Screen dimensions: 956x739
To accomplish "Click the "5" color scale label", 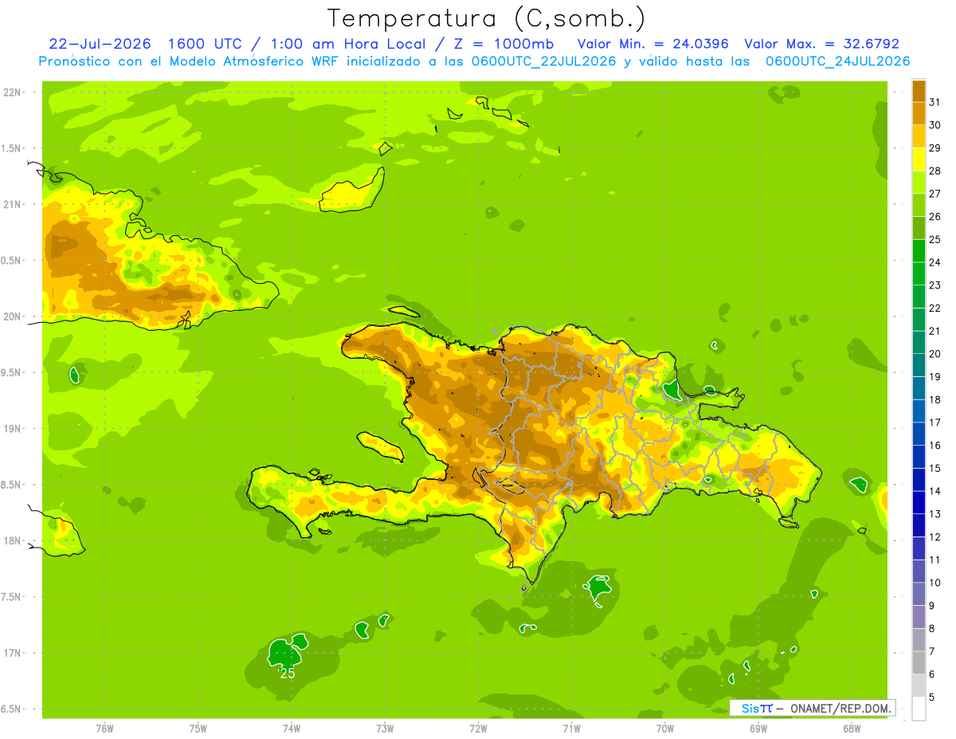I will [x=933, y=698].
